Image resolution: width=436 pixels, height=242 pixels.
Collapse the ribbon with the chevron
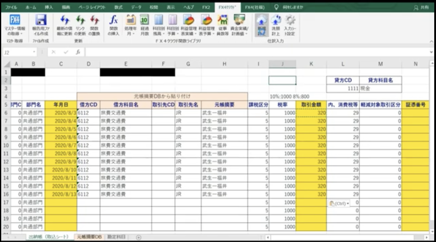[x=431, y=41]
